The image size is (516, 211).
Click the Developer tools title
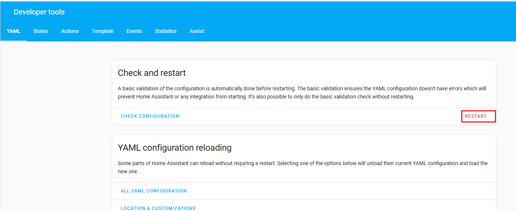[x=39, y=12]
